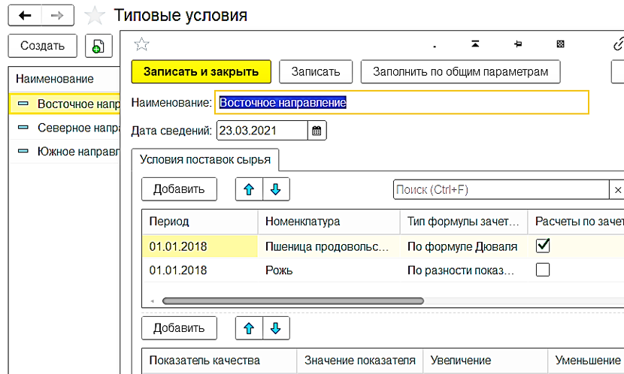Viewport: 624px width, 374px height.
Task: Click Записать button
Action: coord(316,71)
